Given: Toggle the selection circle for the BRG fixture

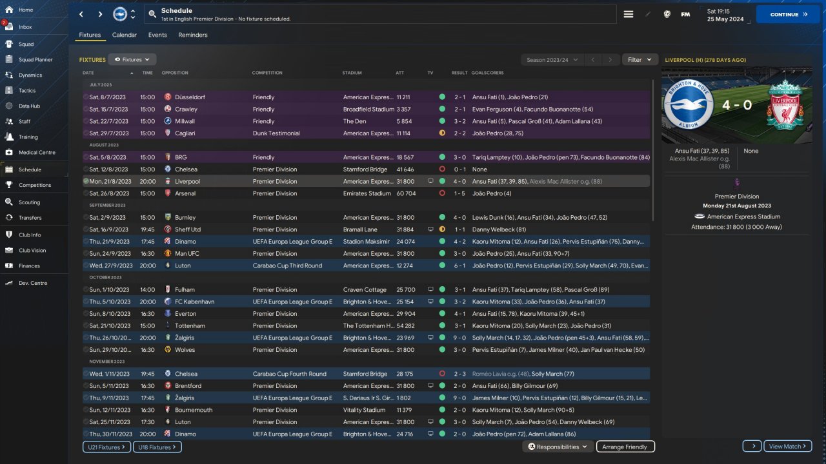Looking at the screenshot, I should click(86, 157).
